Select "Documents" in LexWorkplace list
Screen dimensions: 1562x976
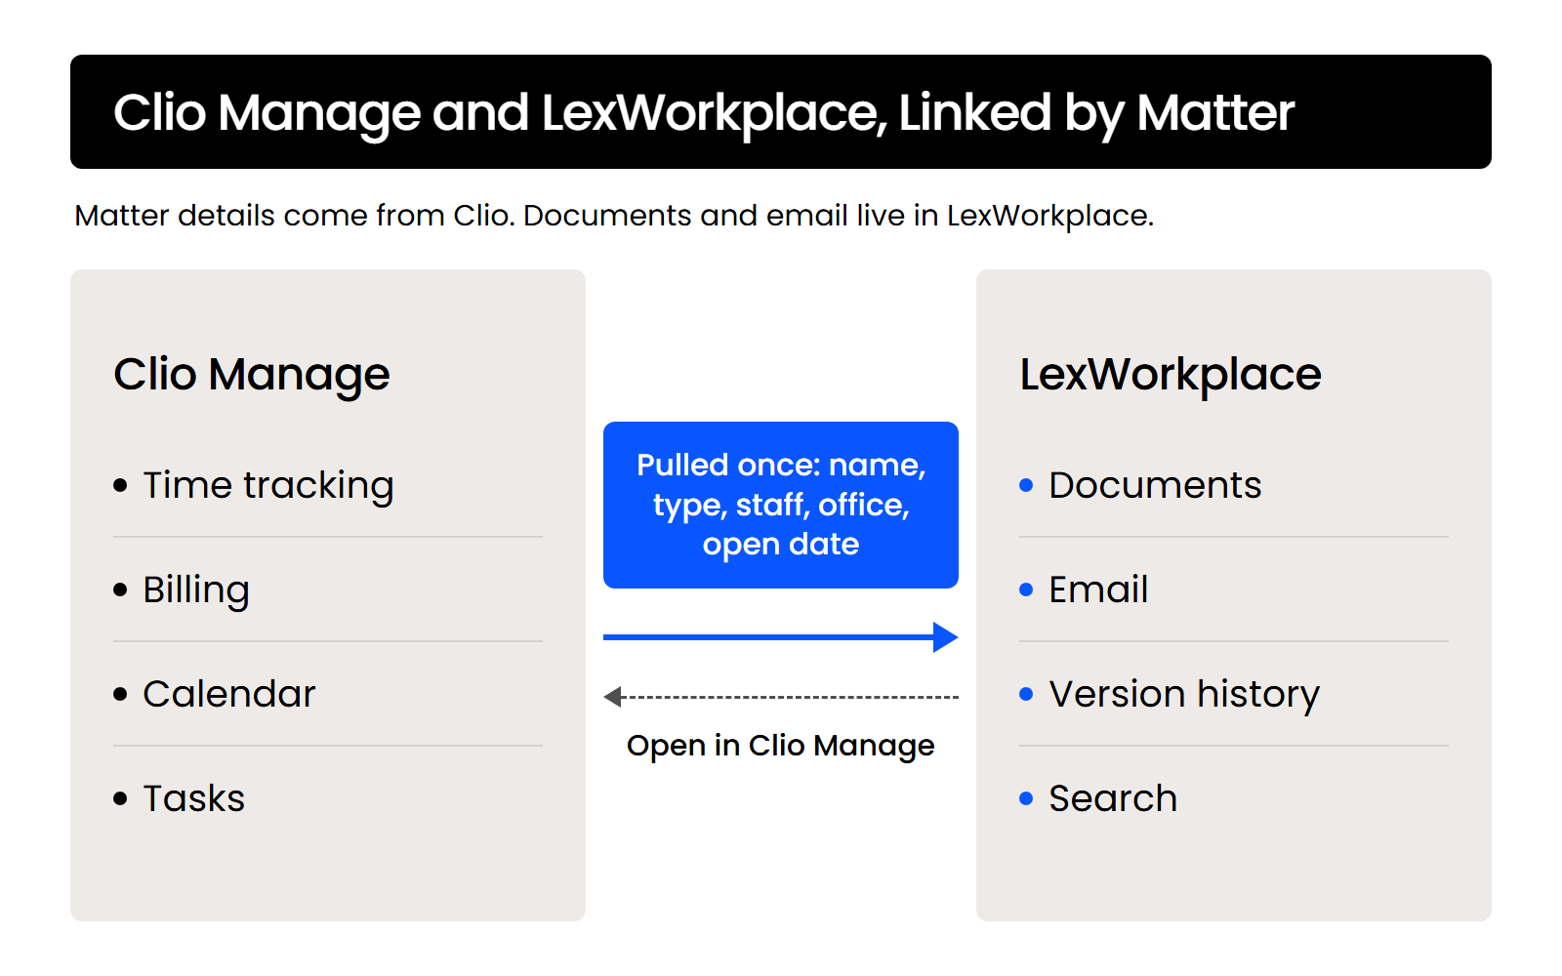coord(1155,485)
